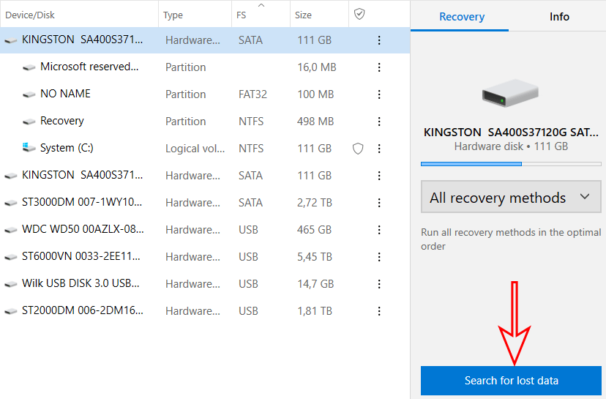Select the Recovery partition
Screen dimensions: 606x399
tap(205, 122)
